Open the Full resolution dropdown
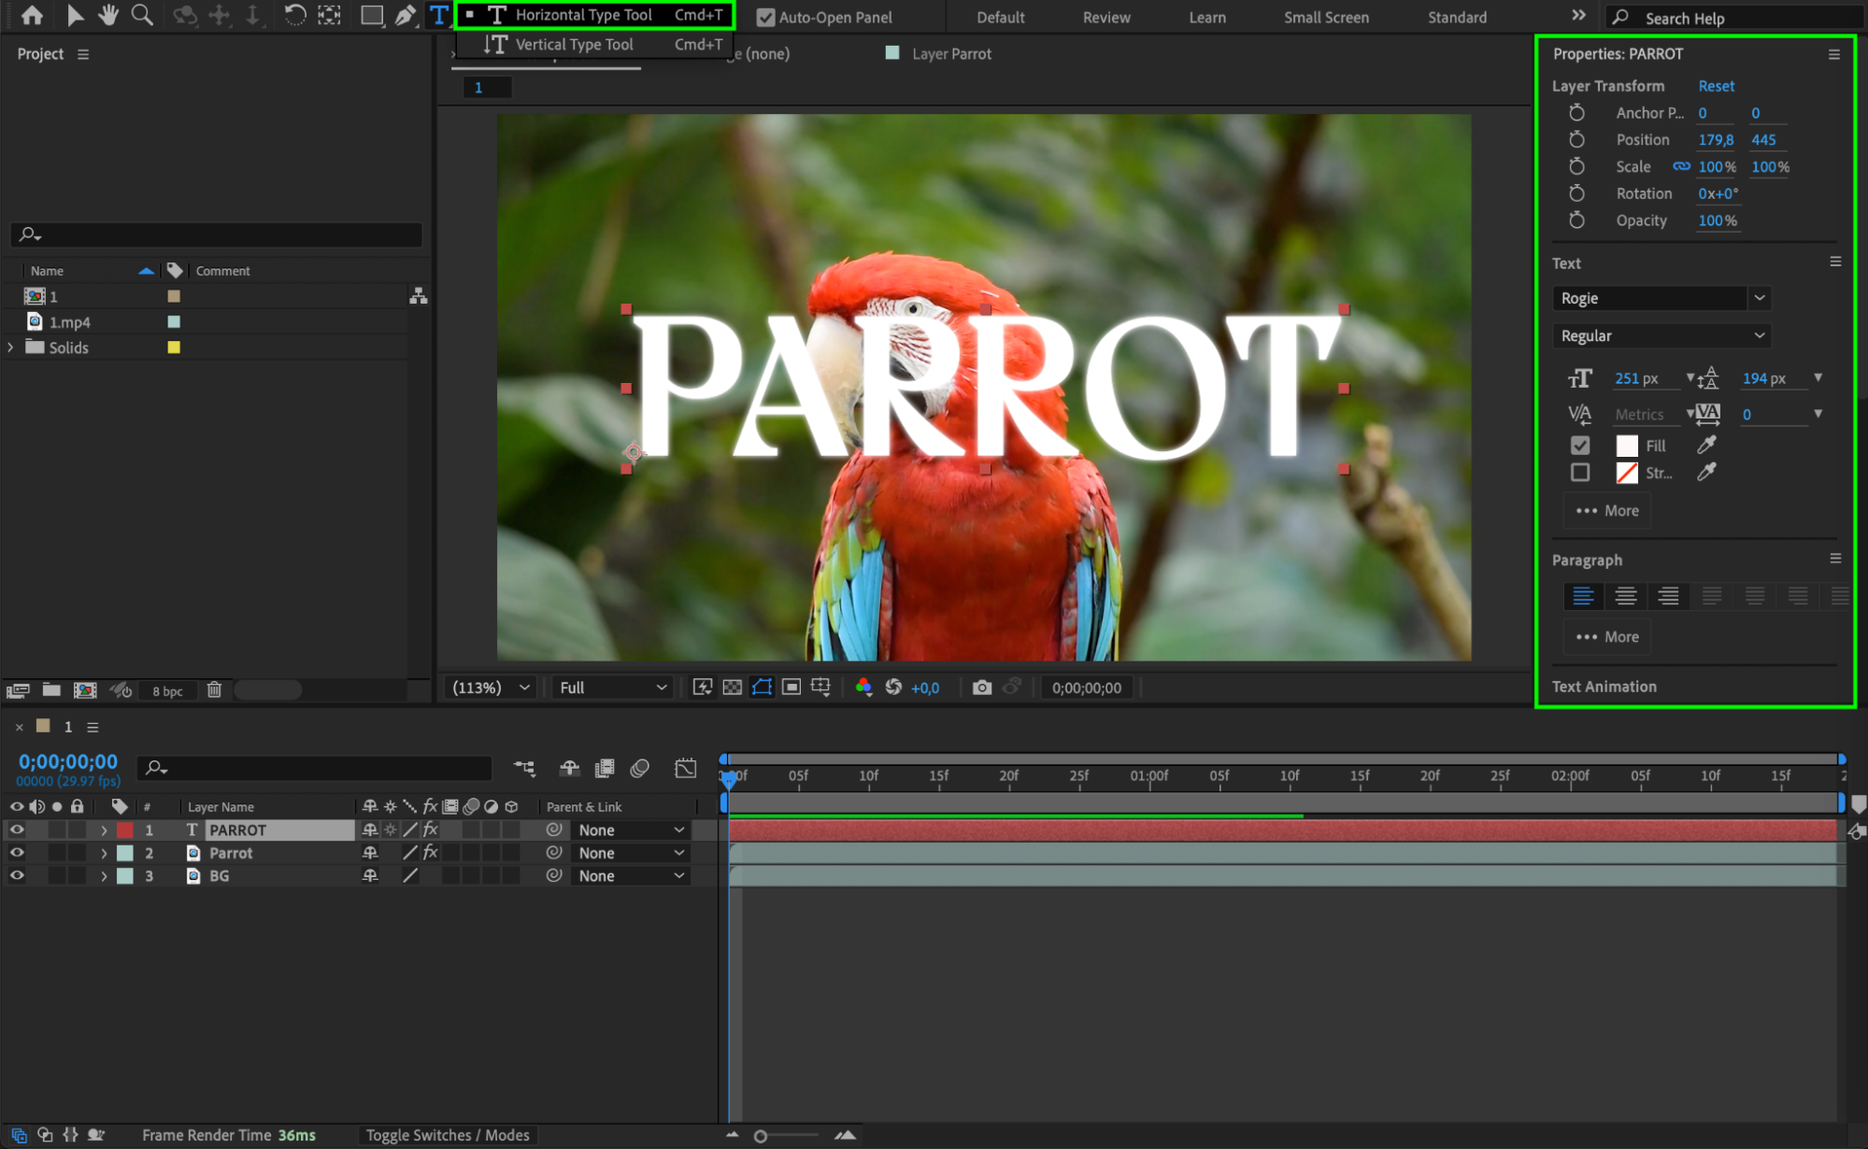The image size is (1868, 1149). pyautogui.click(x=613, y=688)
